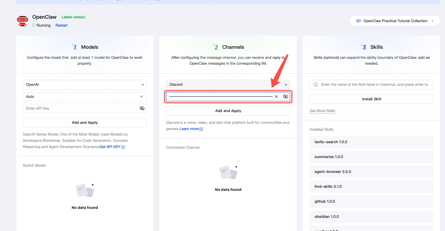The width and height of the screenshot is (445, 231).
Task: Open OpenClaw Practical Tutorial Collection
Action: (395, 21)
